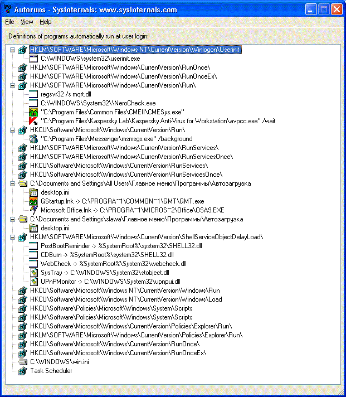
Task: Collapse All Users Автозагрузка folder node
Action: point(12,183)
